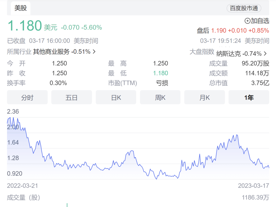Click the 总市值 3.75亿 value

260,83
